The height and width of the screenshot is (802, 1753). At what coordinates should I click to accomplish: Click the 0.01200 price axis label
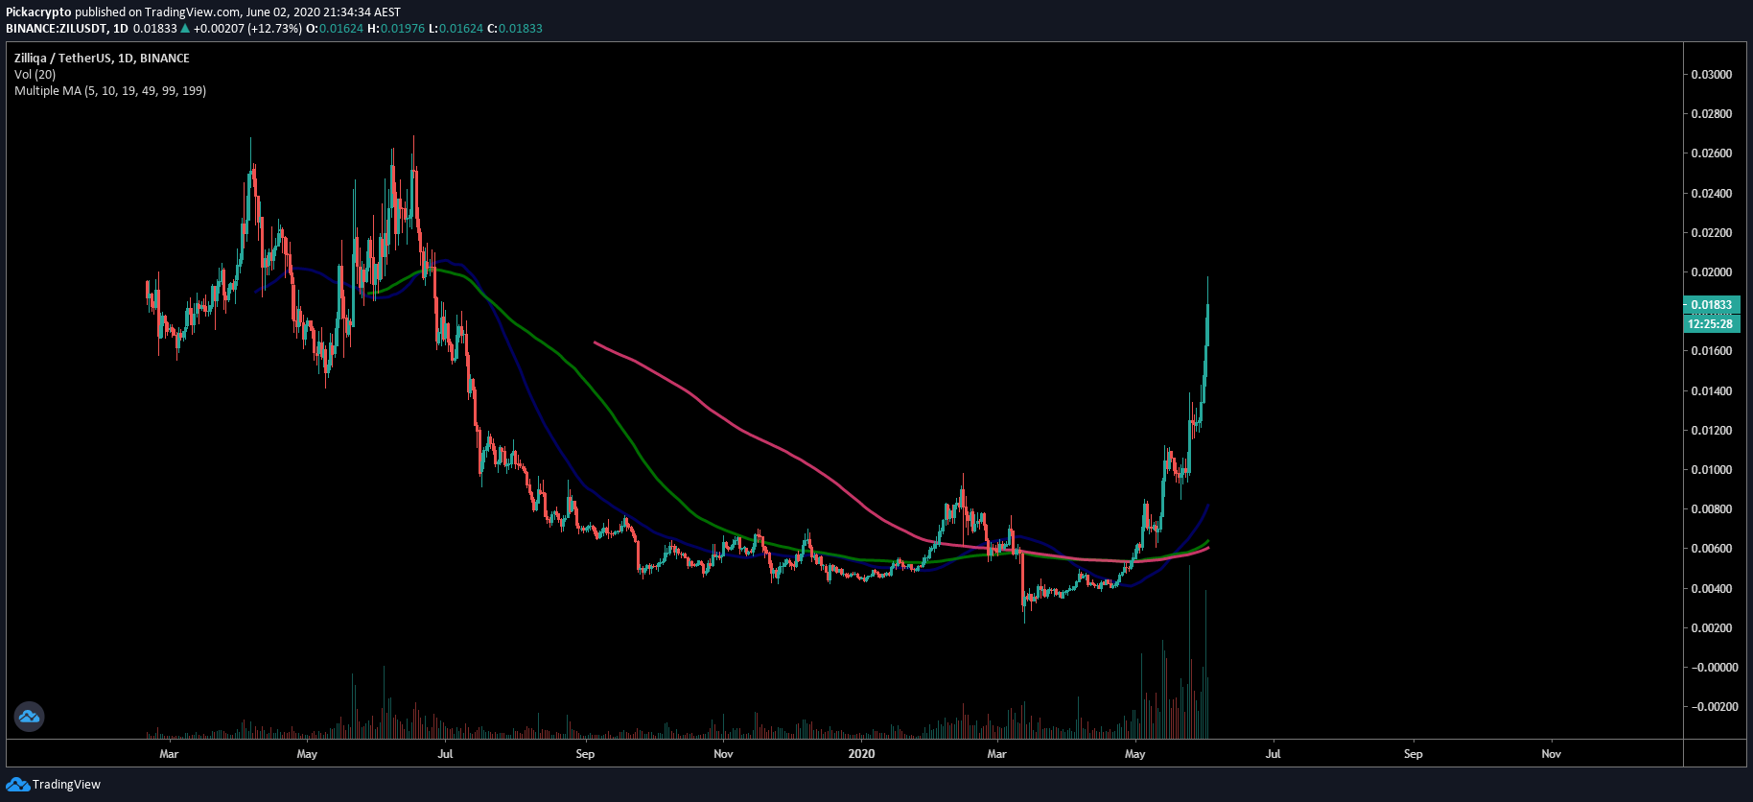(1712, 431)
